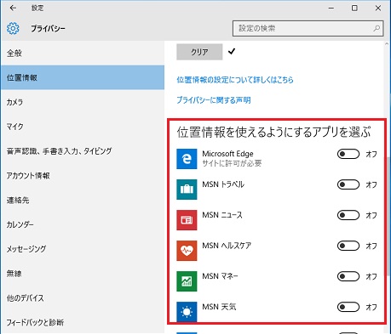Open 音声認識、手書き入力、タイピング category
The image size is (391, 334).
click(83, 151)
